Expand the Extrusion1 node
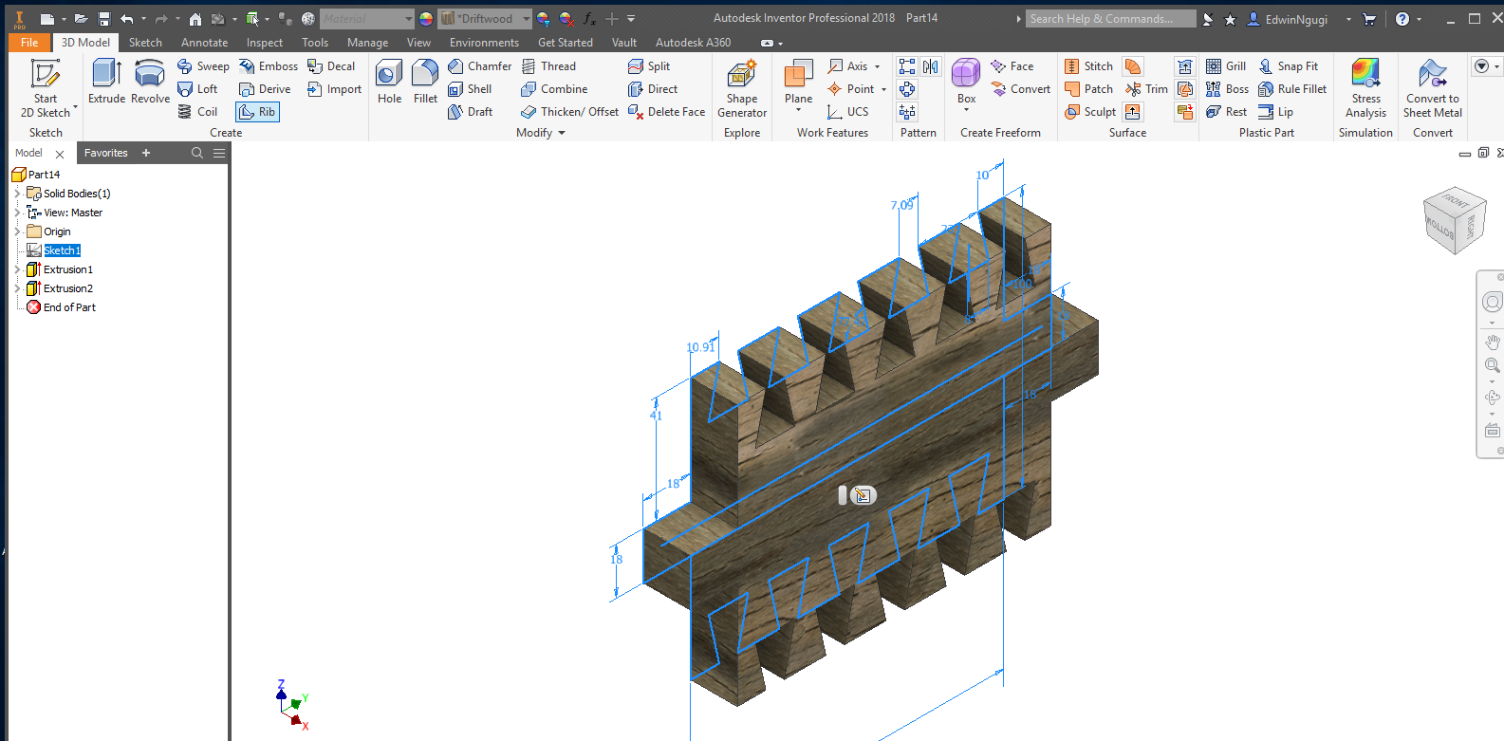1504x741 pixels. click(x=17, y=269)
